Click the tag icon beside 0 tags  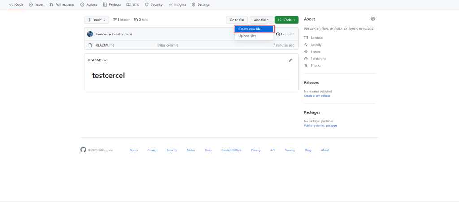136,20
